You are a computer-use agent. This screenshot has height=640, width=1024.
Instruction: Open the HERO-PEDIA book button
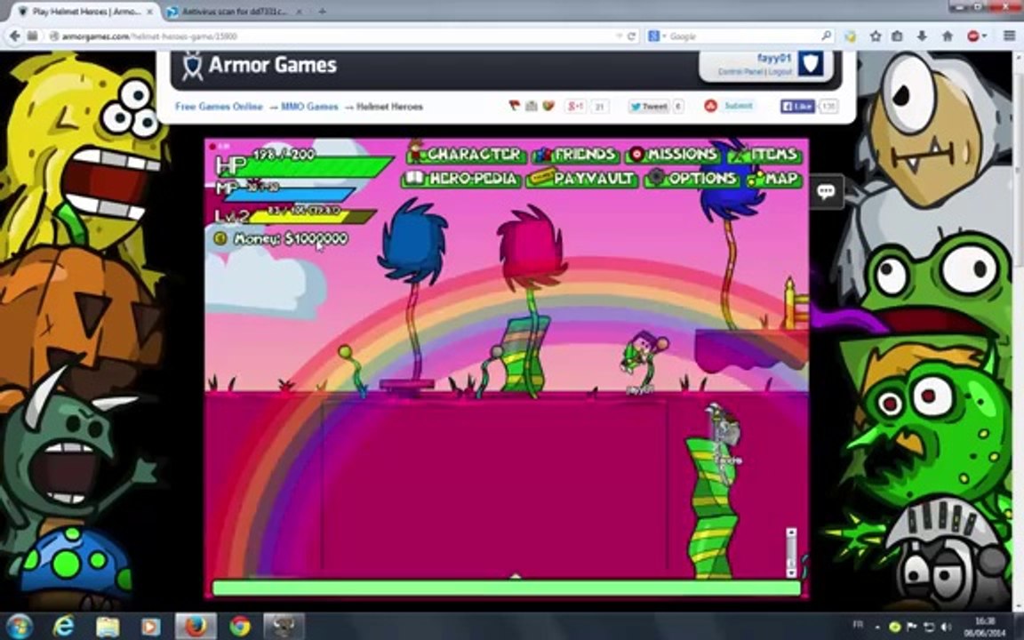[461, 179]
